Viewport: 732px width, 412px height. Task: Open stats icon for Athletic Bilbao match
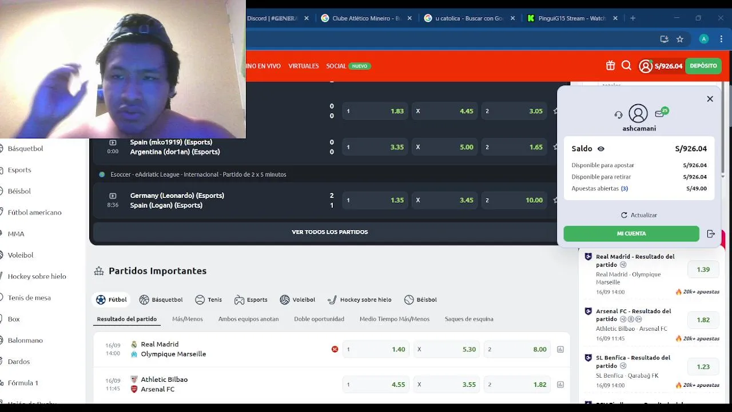560,385
